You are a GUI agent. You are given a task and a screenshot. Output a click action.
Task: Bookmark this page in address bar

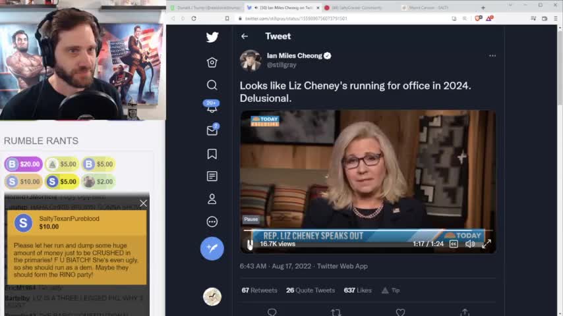[x=227, y=18]
